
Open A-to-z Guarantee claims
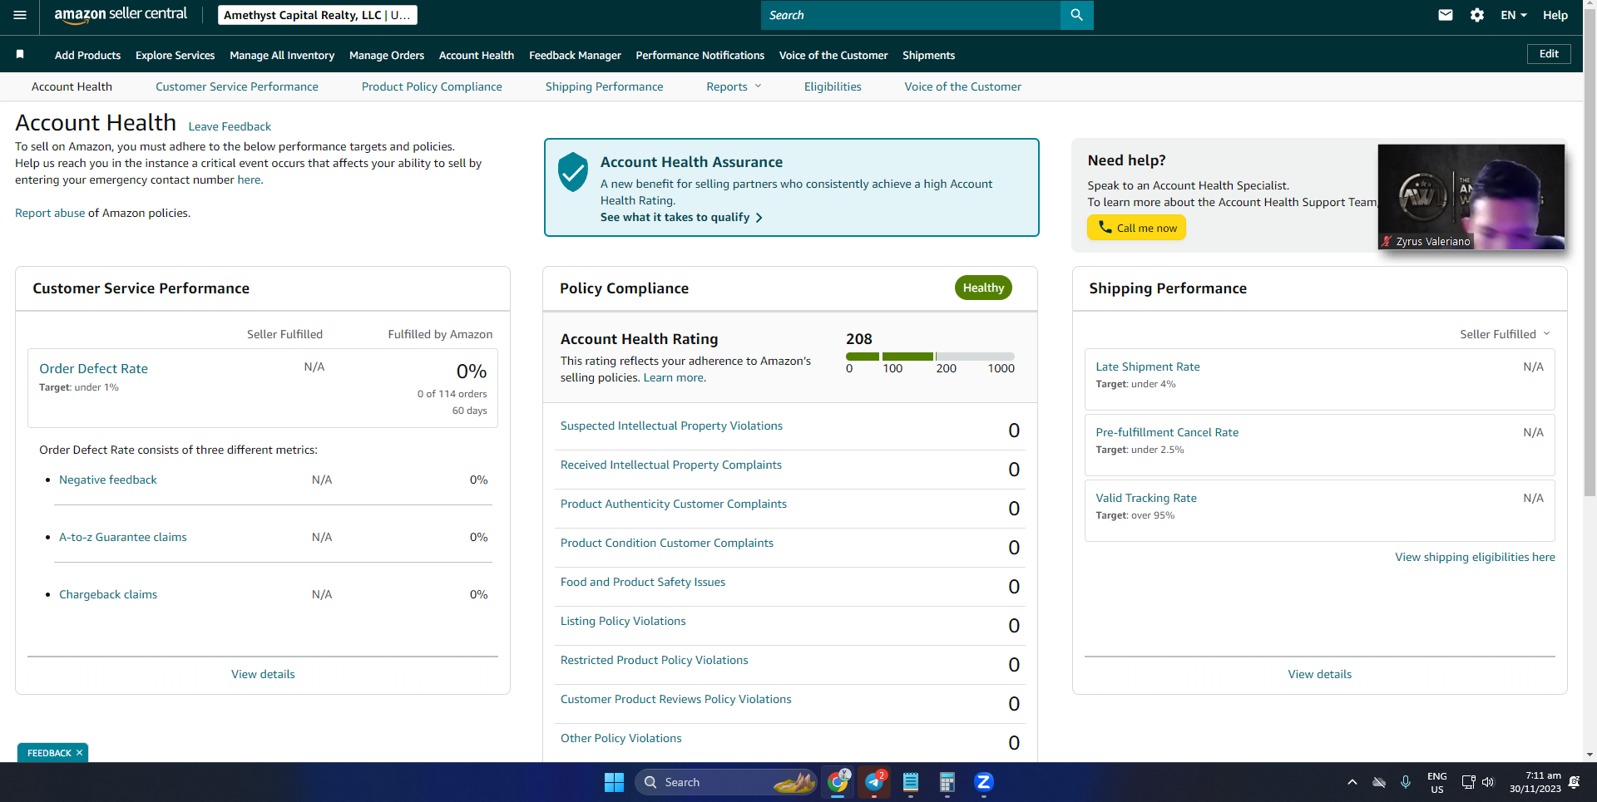click(x=123, y=537)
